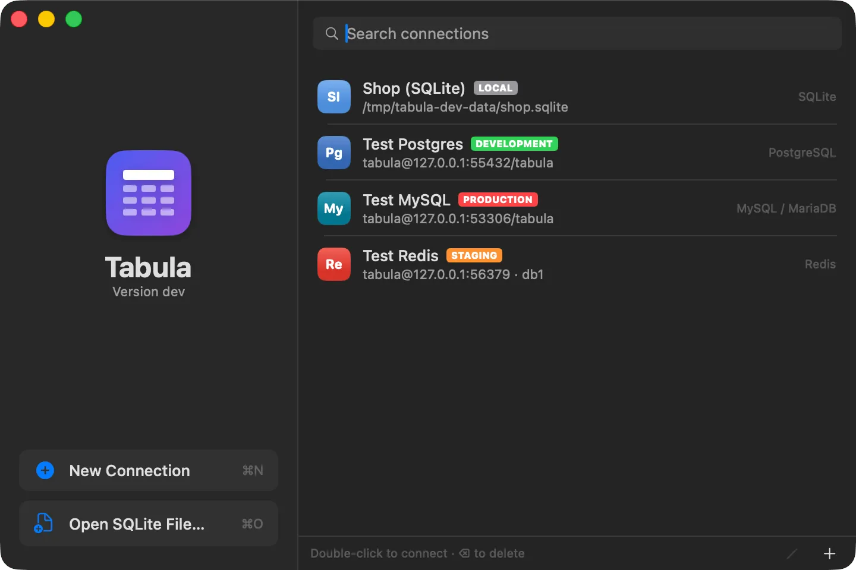This screenshot has height=570, width=856.
Task: Click the green zoom window button
Action: pos(74,19)
